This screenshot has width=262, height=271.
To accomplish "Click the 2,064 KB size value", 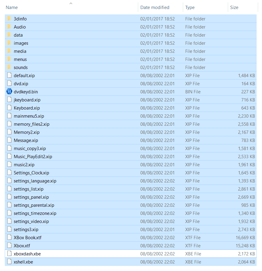I will (246, 262).
